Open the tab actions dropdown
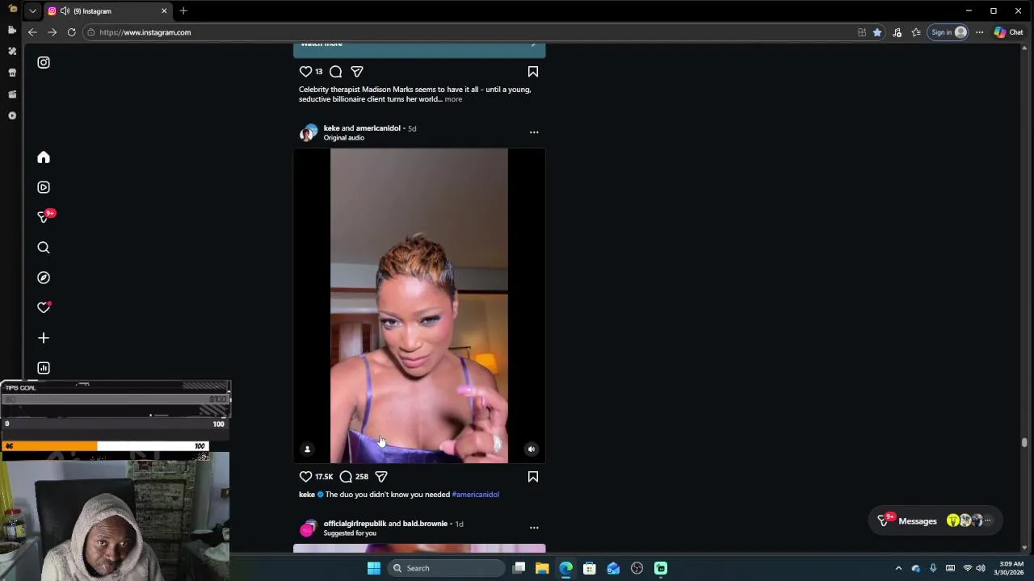This screenshot has height=581, width=1034. coord(32,11)
